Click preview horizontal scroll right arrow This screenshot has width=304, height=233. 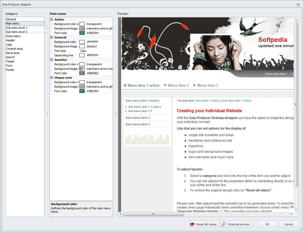point(291,214)
